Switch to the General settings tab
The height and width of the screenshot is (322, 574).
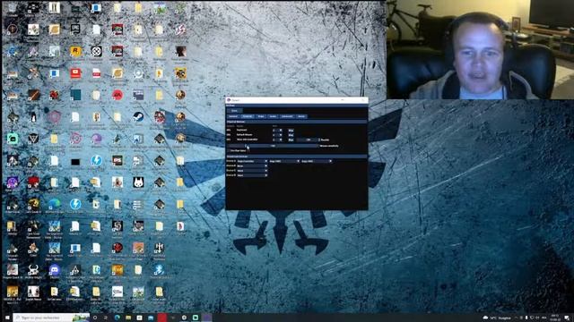point(233,116)
